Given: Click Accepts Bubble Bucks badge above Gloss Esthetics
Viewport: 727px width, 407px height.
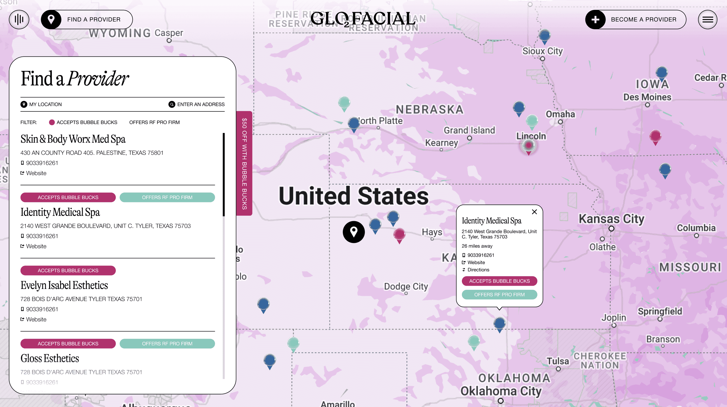Looking at the screenshot, I should click(x=68, y=344).
